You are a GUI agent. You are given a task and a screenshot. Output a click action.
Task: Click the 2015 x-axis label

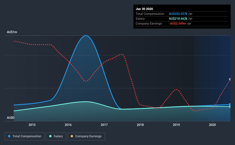(32, 125)
